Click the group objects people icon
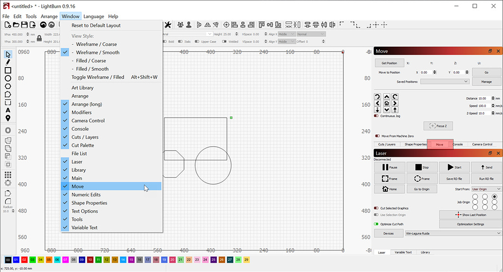503x272 pixels. pos(180,25)
